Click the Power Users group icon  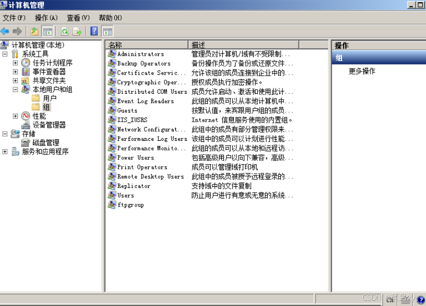[112, 158]
